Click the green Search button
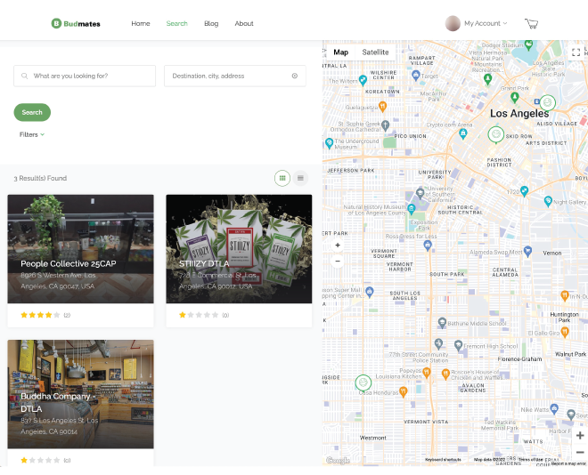The height and width of the screenshot is (475, 588). 32,112
